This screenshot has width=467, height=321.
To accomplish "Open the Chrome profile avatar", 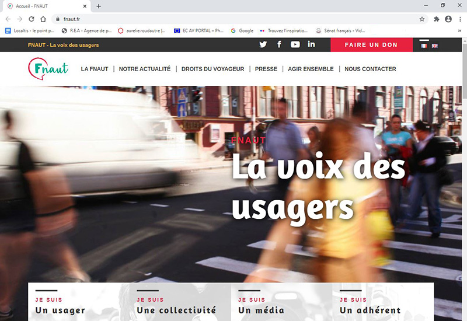I will coord(448,19).
